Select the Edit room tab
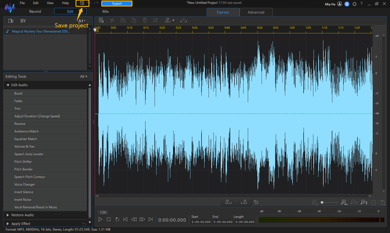390x233 pixels. click(x=70, y=11)
